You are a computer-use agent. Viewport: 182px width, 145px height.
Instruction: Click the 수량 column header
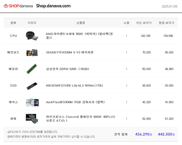[x=126, y=23]
